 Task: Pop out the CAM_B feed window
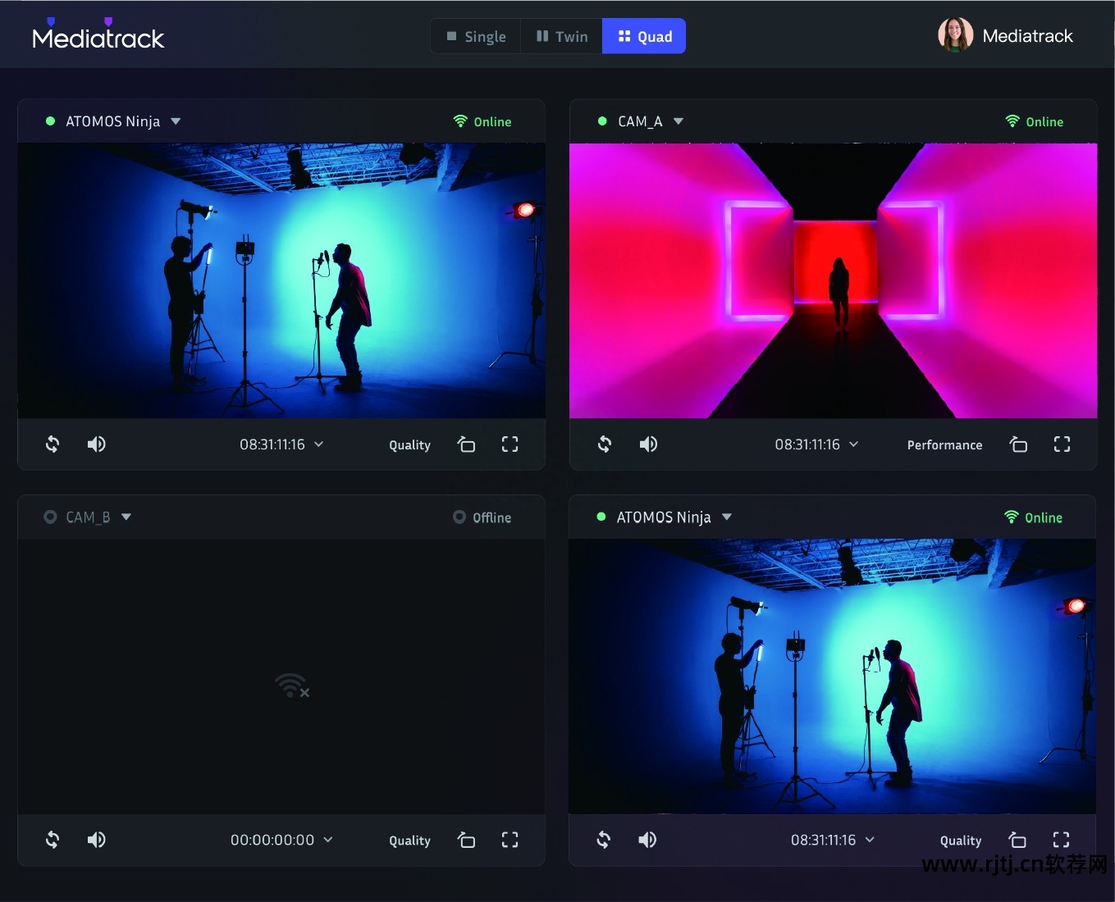tap(466, 840)
